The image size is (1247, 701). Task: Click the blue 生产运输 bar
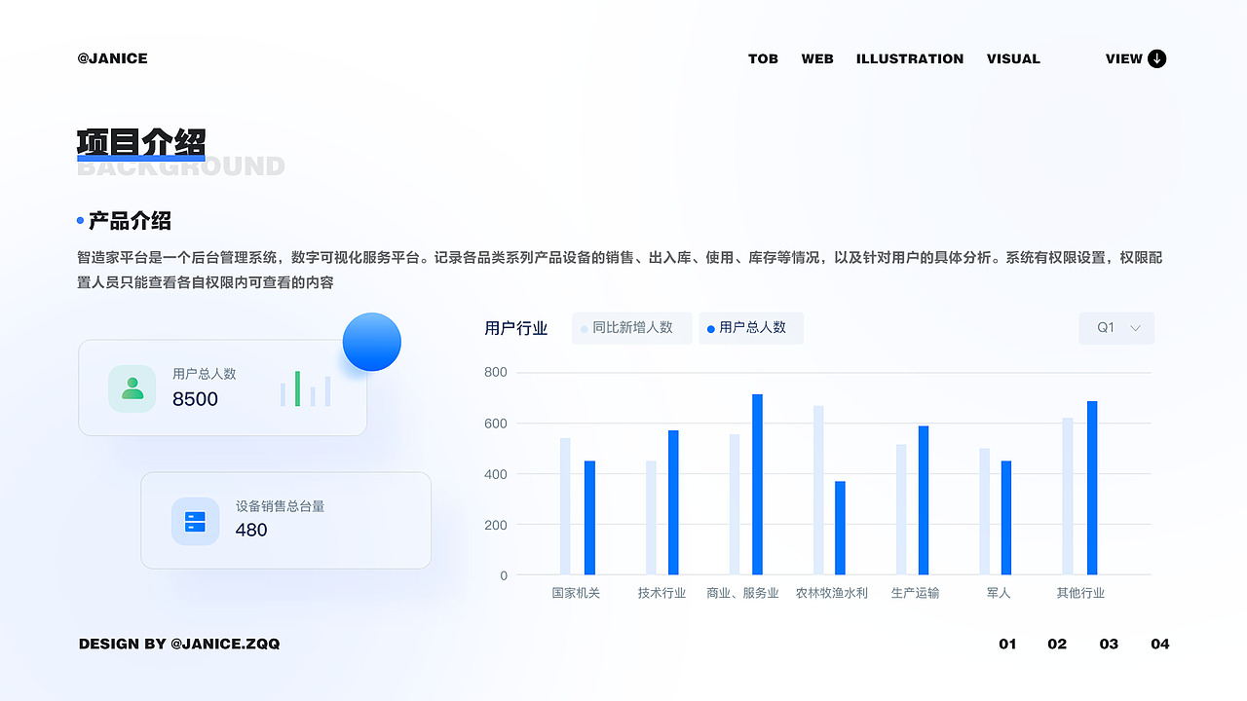[924, 500]
